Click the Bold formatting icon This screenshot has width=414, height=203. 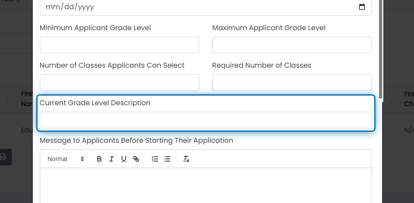(x=99, y=159)
